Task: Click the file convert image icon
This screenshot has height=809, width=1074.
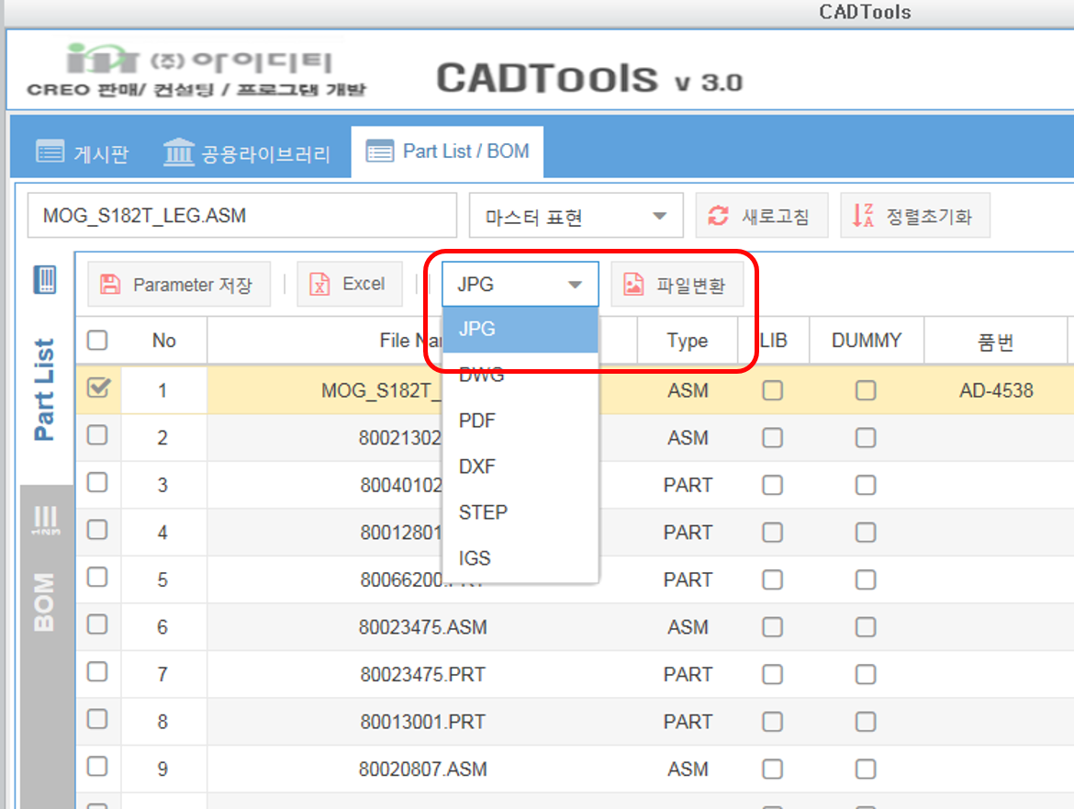Action: pos(633,284)
